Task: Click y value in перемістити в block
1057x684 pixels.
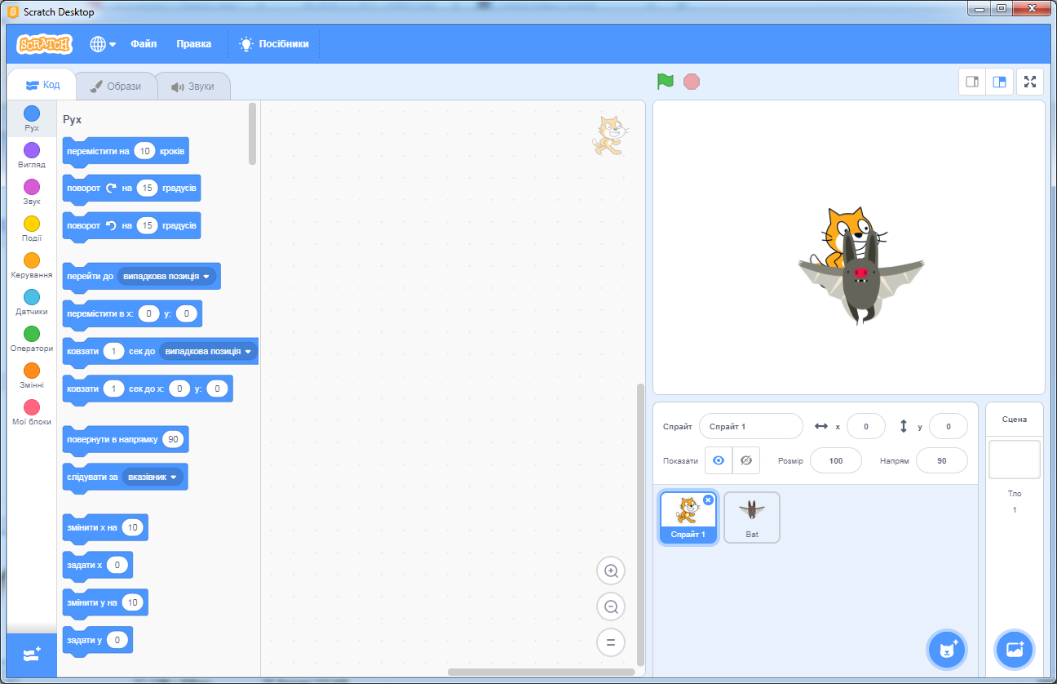Action: (x=186, y=313)
